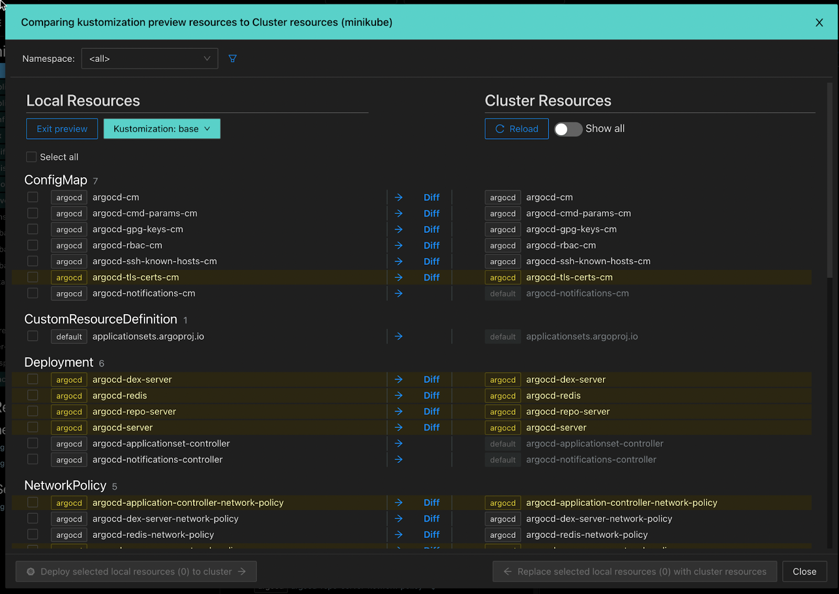
Task: Open Diff for argocd-server deployment
Action: pos(432,428)
